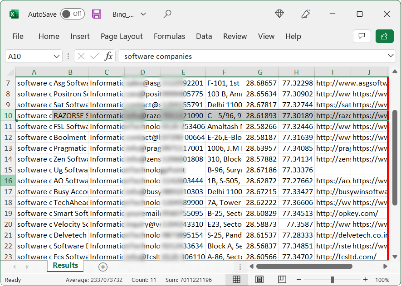This screenshot has width=401, height=286.
Task: Click the Excel app icon
Action: point(14,14)
